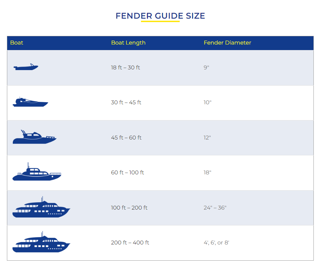Select the 30 ft – 45 ft length cell

click(126, 103)
